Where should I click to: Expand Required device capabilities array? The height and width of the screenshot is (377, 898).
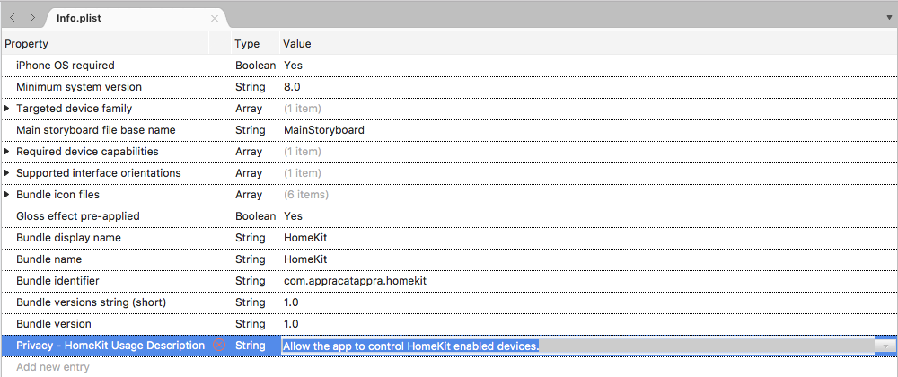pyautogui.click(x=7, y=152)
